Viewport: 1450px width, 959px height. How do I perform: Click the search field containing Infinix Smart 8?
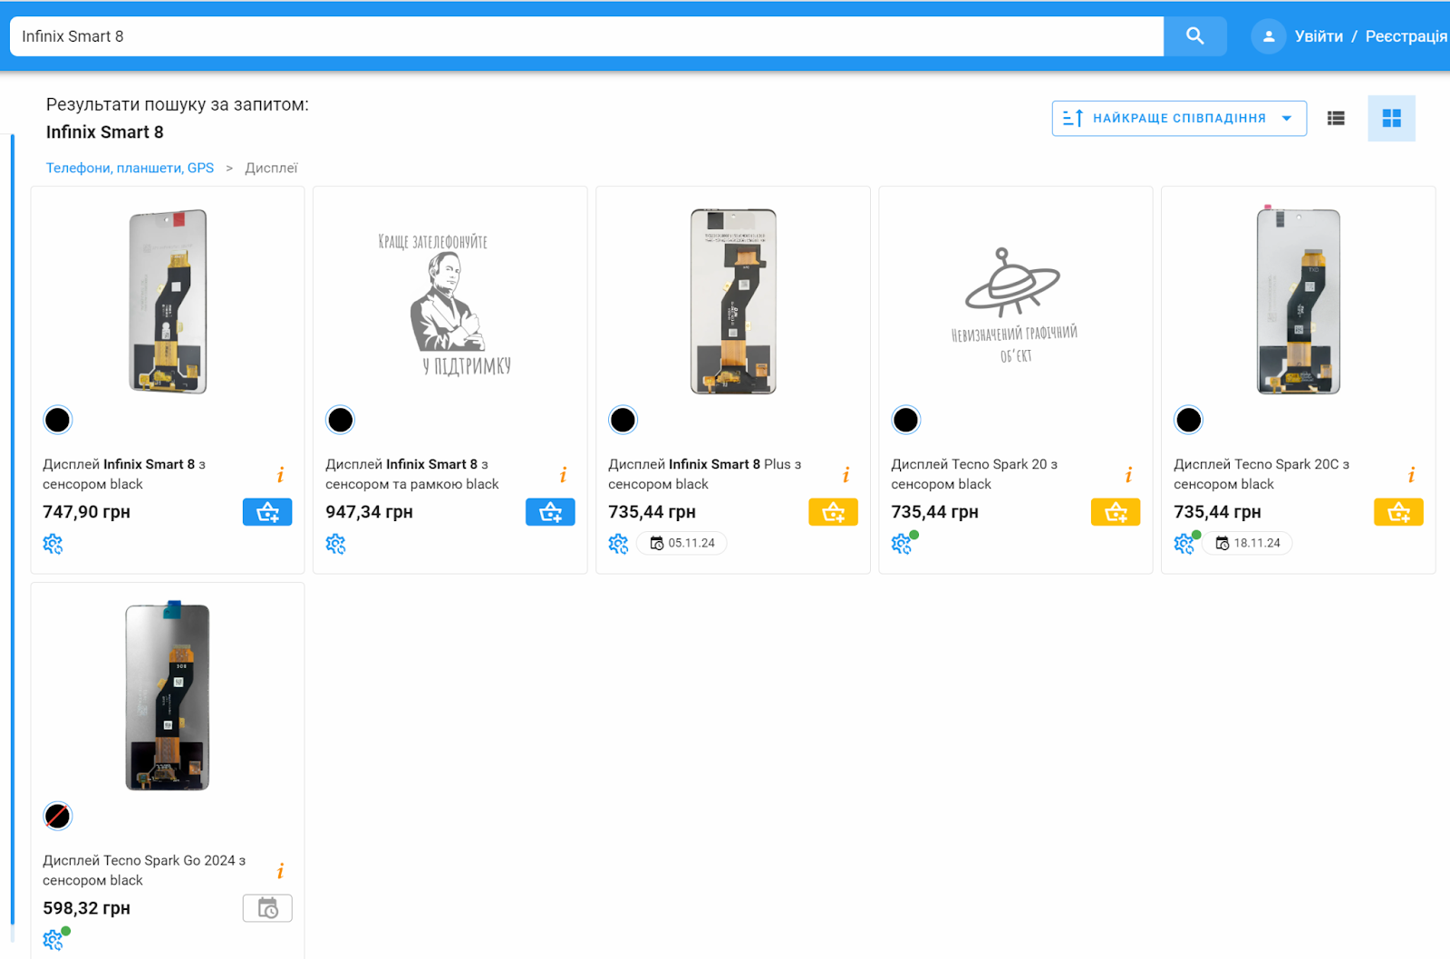tap(586, 36)
